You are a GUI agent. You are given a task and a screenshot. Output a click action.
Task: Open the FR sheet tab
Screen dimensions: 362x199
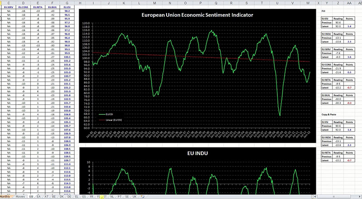(x=92, y=197)
